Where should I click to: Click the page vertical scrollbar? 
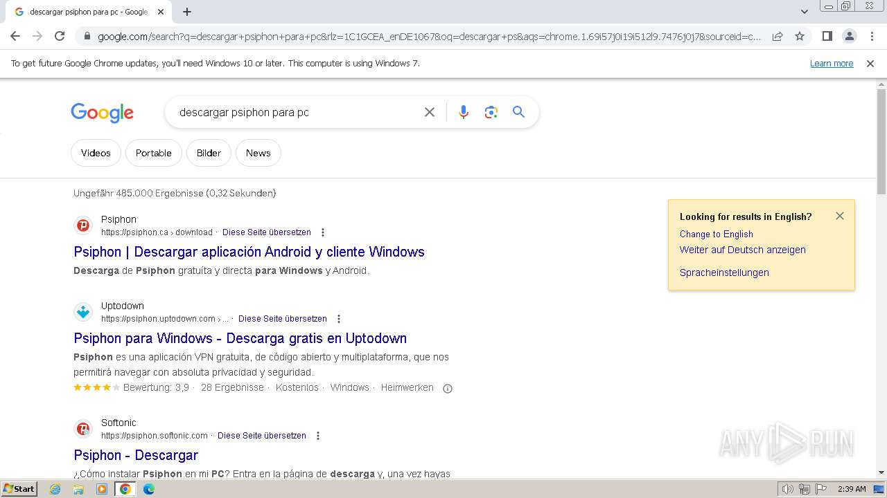pyautogui.click(x=881, y=142)
